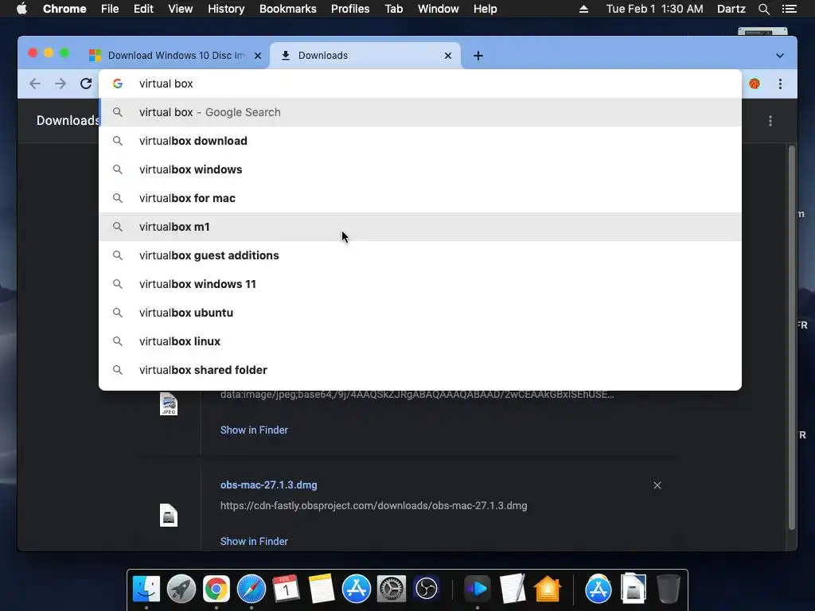
Task: Click the Google icon in address bar
Action: click(x=118, y=84)
